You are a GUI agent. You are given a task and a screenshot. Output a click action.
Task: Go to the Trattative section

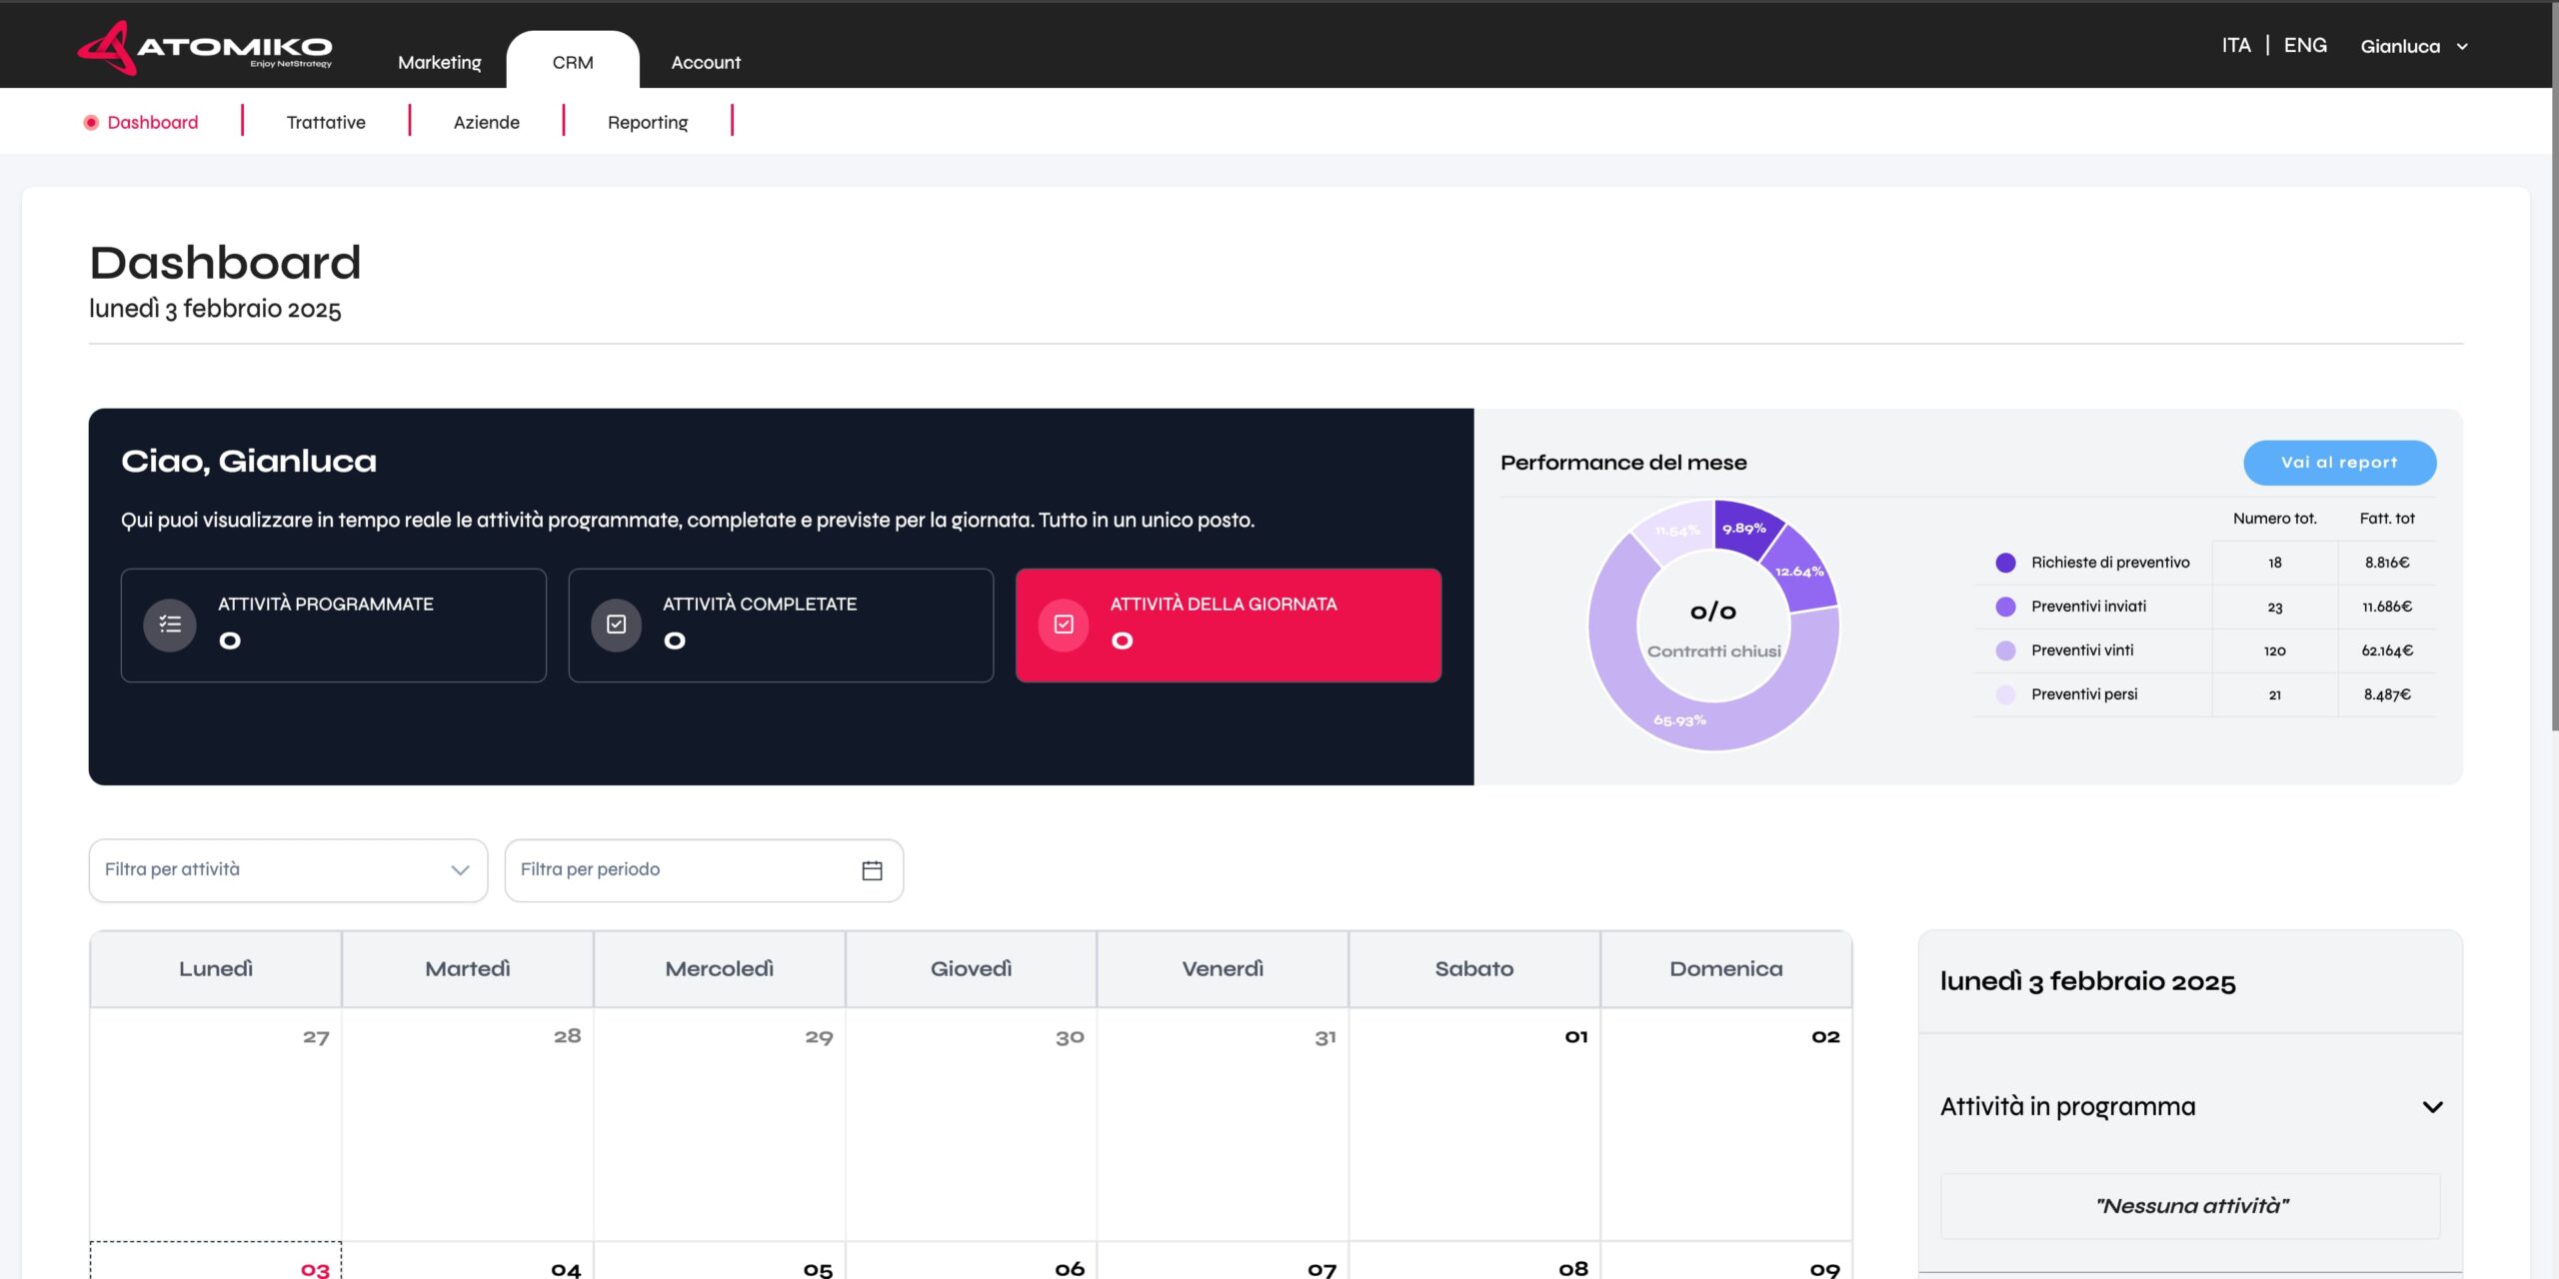326,123
